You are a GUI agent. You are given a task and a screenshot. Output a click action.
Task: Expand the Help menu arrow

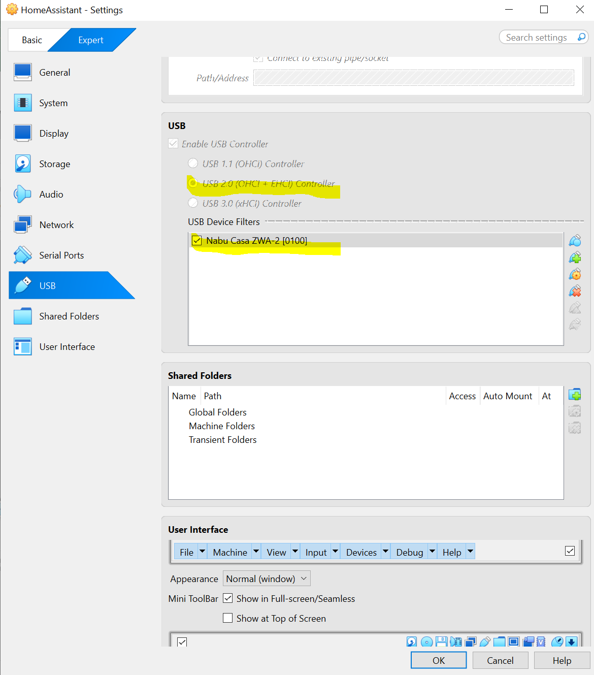470,551
